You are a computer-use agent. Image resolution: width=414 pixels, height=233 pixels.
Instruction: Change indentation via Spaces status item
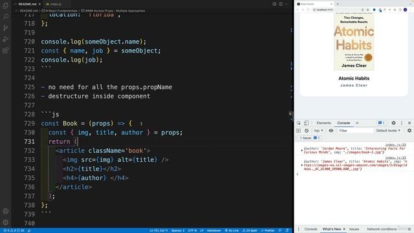point(178,230)
